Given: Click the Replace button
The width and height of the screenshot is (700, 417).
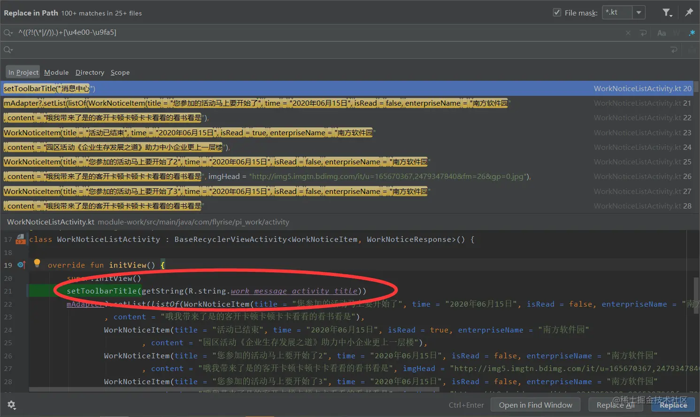Looking at the screenshot, I should 673,405.
